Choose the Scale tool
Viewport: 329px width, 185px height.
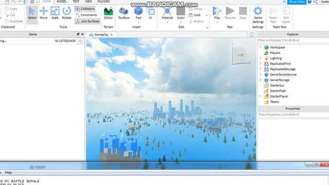click(55, 13)
